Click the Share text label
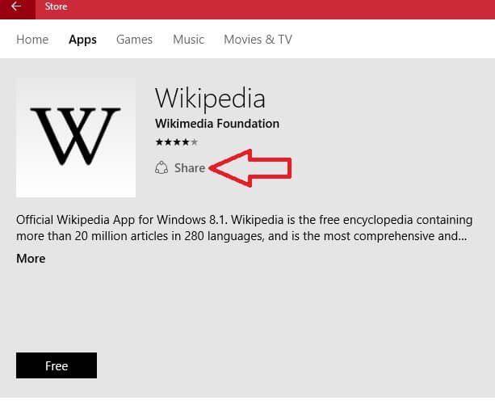This screenshot has height=401, width=495. click(x=190, y=168)
